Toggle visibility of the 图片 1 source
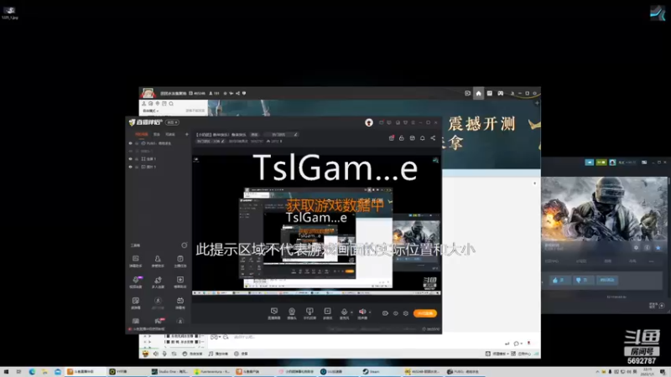 [131, 167]
